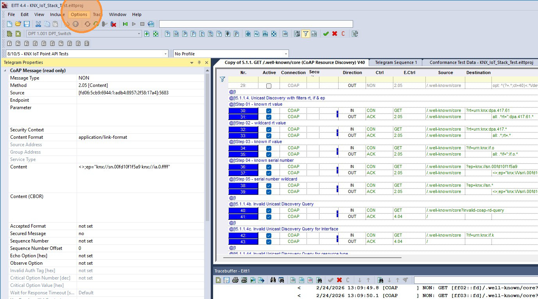The height and width of the screenshot is (299, 538).
Task: Click the green Excel export icon in top toolbar
Action: [x=18, y=34]
